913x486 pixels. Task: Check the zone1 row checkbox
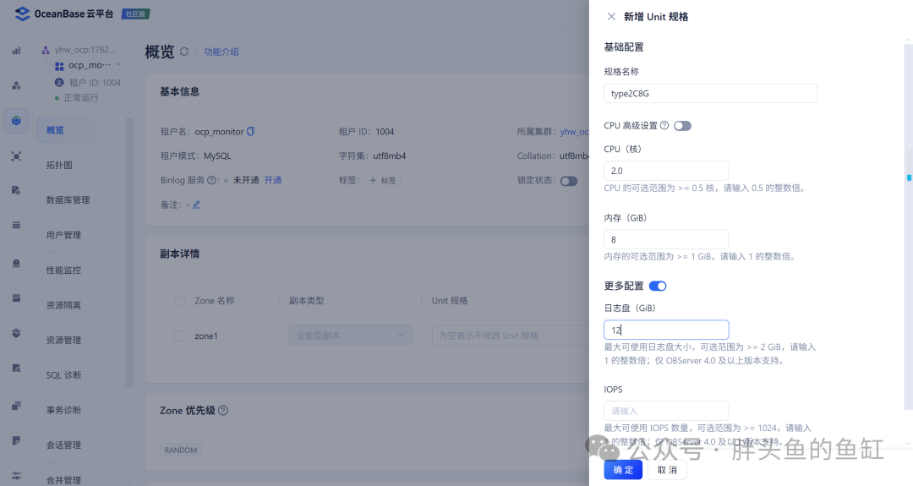point(180,336)
